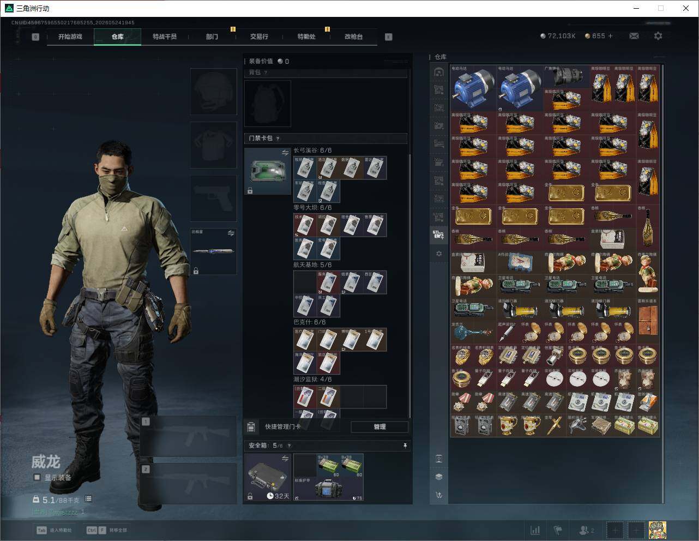
Task: Invite teammate with first plus slot
Action: pyautogui.click(x=615, y=530)
